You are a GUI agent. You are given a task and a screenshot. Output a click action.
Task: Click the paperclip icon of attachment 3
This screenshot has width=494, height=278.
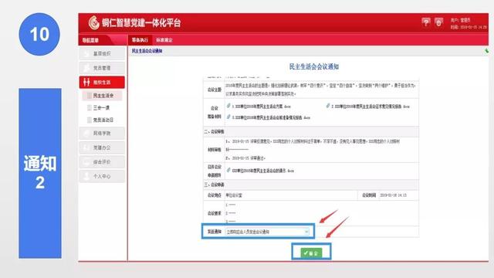pyautogui.click(x=228, y=117)
